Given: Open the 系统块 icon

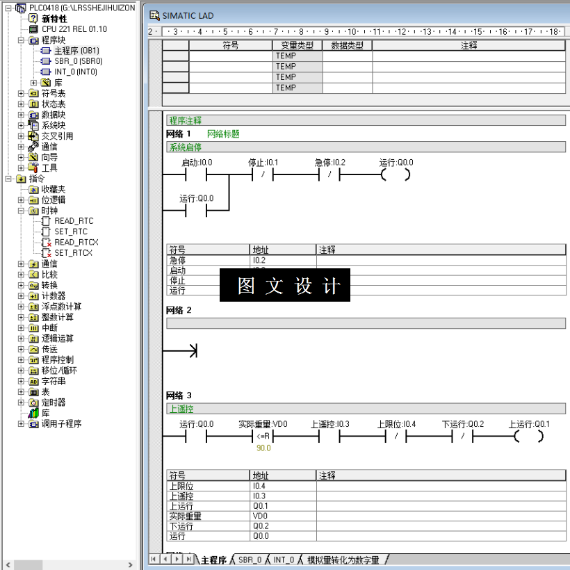Looking at the screenshot, I should (33, 125).
